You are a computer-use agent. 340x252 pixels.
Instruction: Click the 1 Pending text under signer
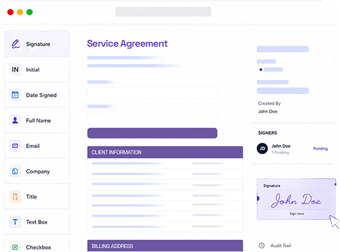pyautogui.click(x=280, y=153)
